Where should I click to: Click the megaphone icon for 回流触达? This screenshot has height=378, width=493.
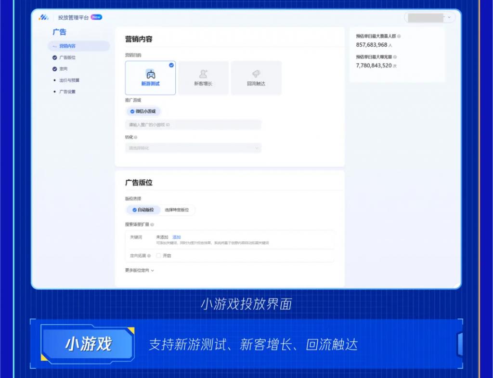256,74
